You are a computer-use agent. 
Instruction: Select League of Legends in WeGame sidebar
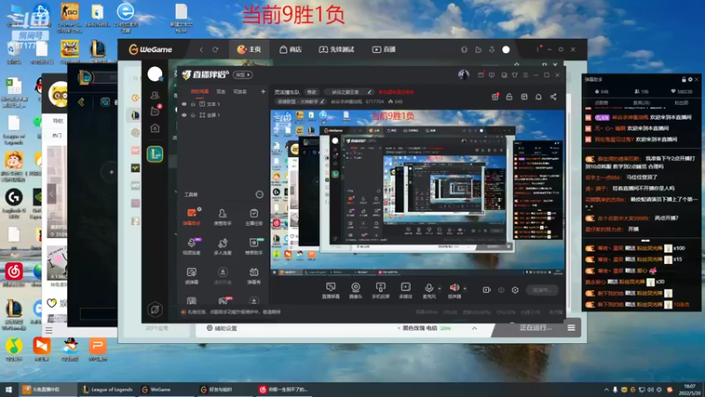click(x=155, y=154)
